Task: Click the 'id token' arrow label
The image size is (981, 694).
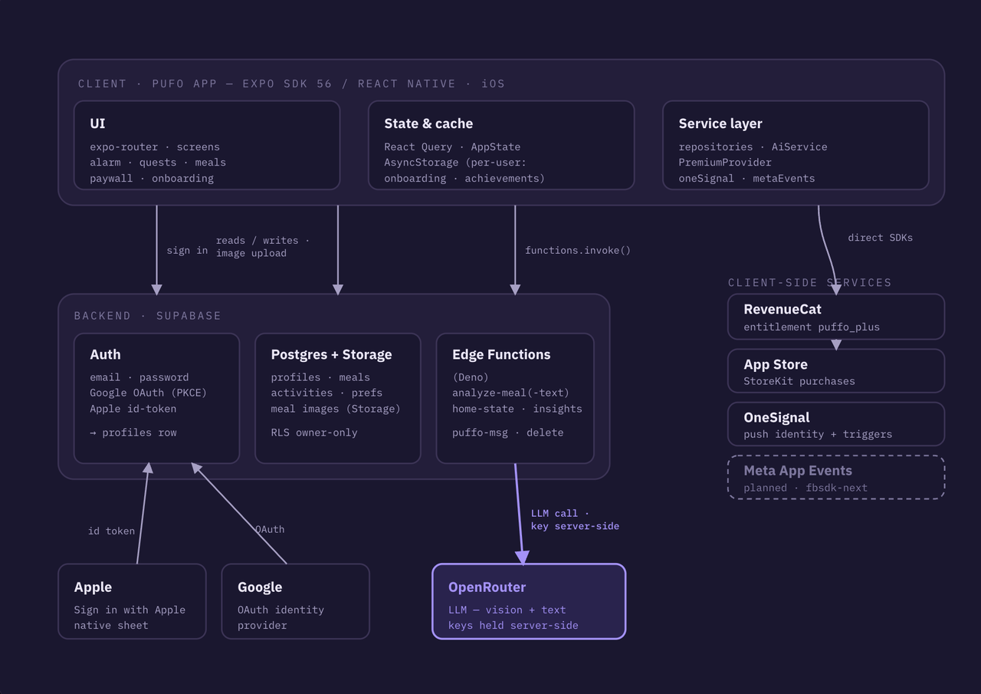Action: [111, 531]
